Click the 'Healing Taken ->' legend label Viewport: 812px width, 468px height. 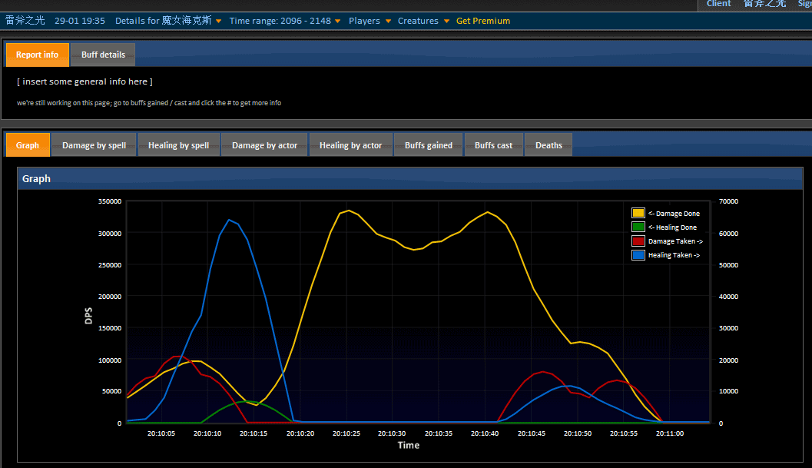click(674, 255)
